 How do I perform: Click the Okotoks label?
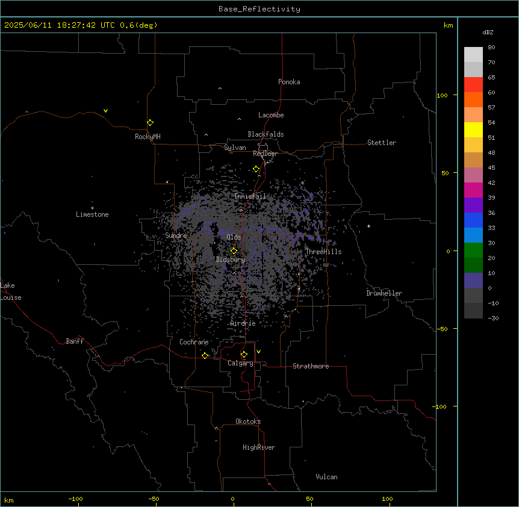pyautogui.click(x=248, y=421)
